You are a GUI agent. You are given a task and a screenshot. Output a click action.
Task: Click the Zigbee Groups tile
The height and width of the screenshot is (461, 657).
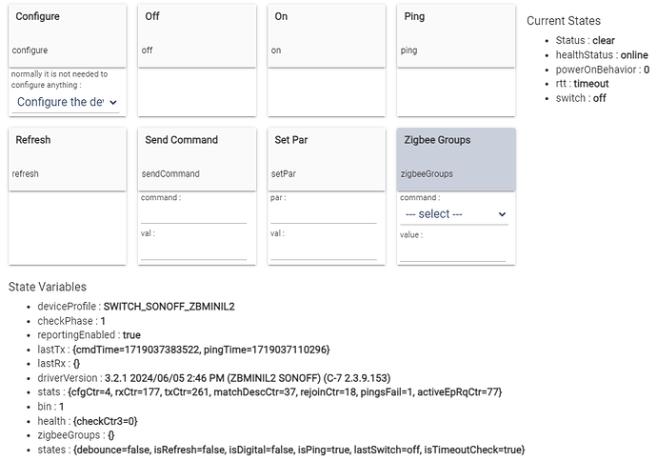456,160
